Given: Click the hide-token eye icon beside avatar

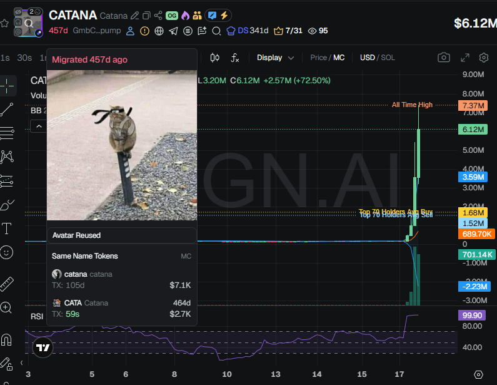Looking at the screenshot, I should click(18, 12).
